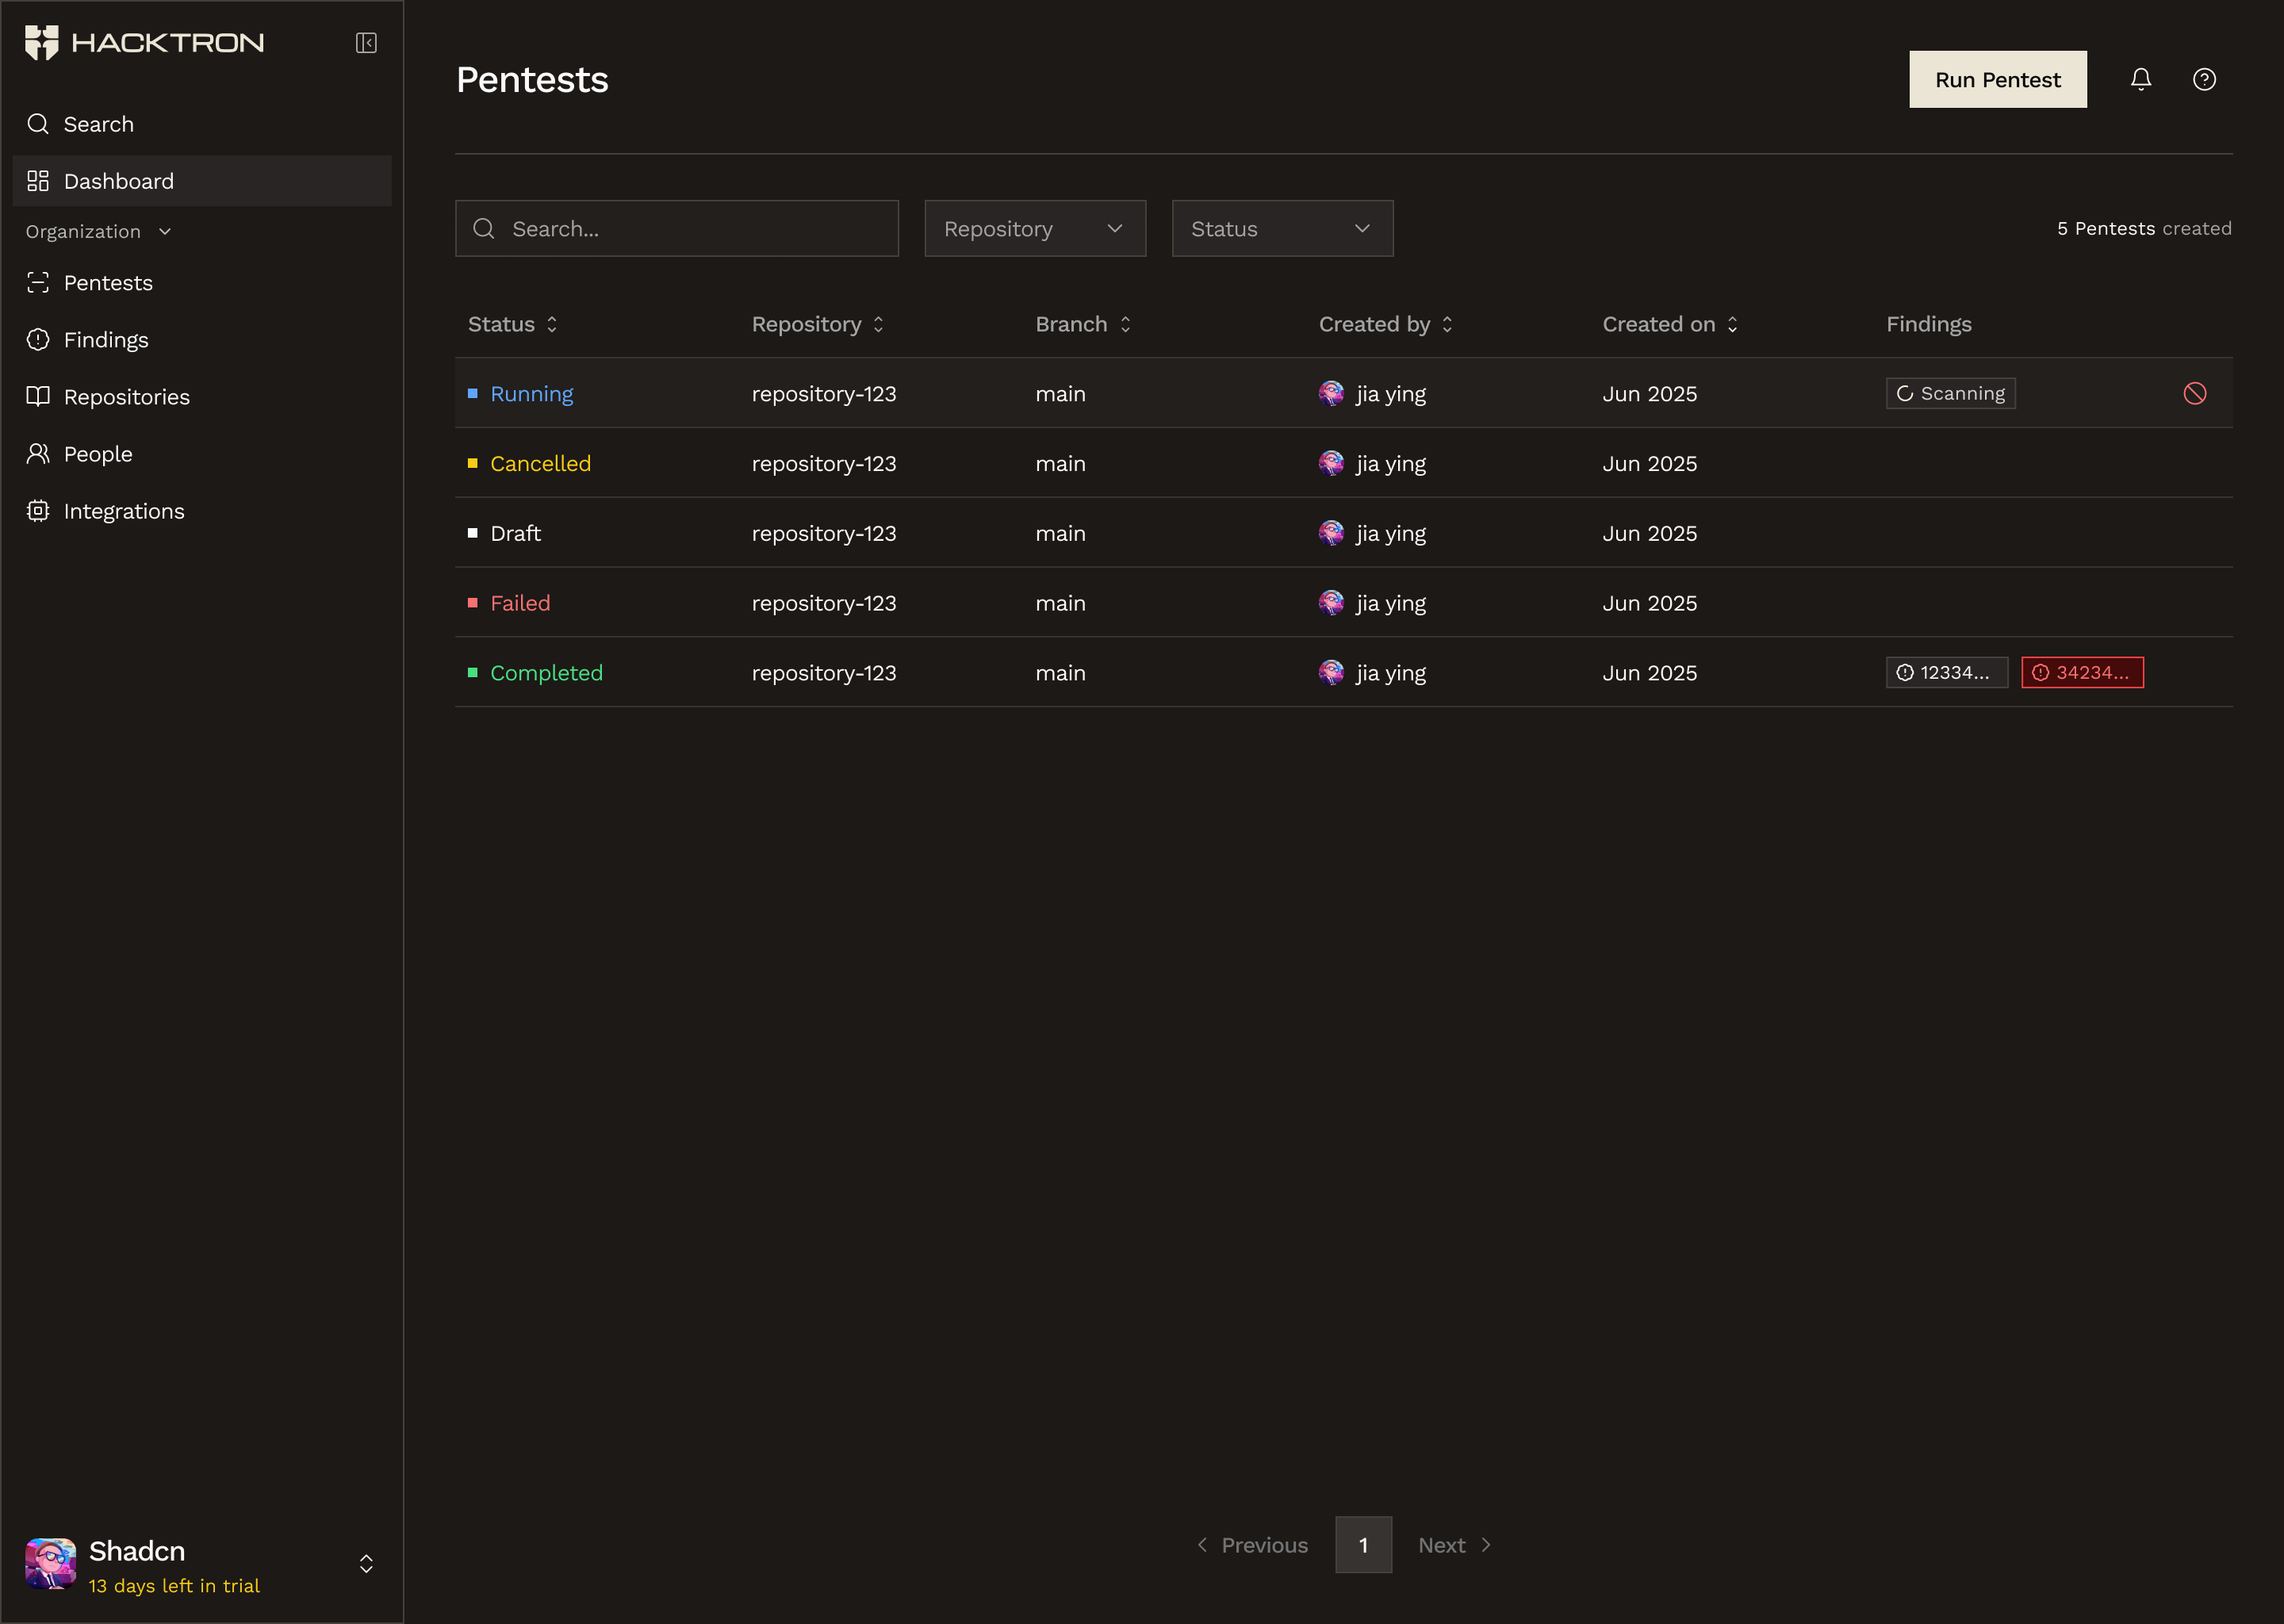Viewport: 2284px width, 1624px height.
Task: Collapse the sidebar using the panel icon
Action: pos(365,43)
